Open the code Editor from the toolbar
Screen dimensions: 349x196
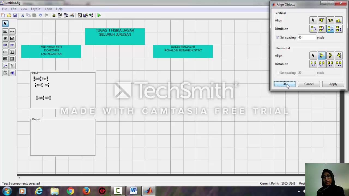80,16
